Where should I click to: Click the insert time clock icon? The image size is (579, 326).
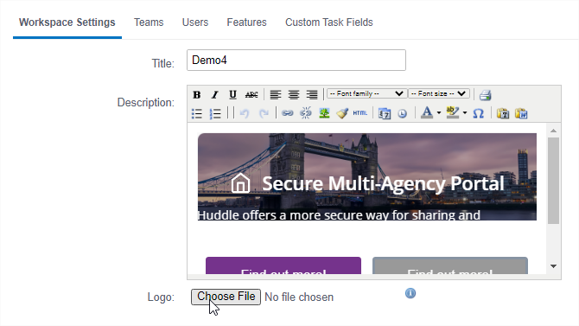[403, 113]
